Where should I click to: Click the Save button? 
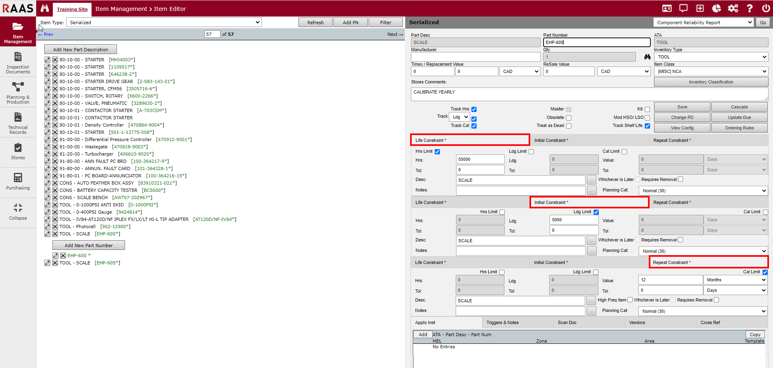[x=682, y=107]
